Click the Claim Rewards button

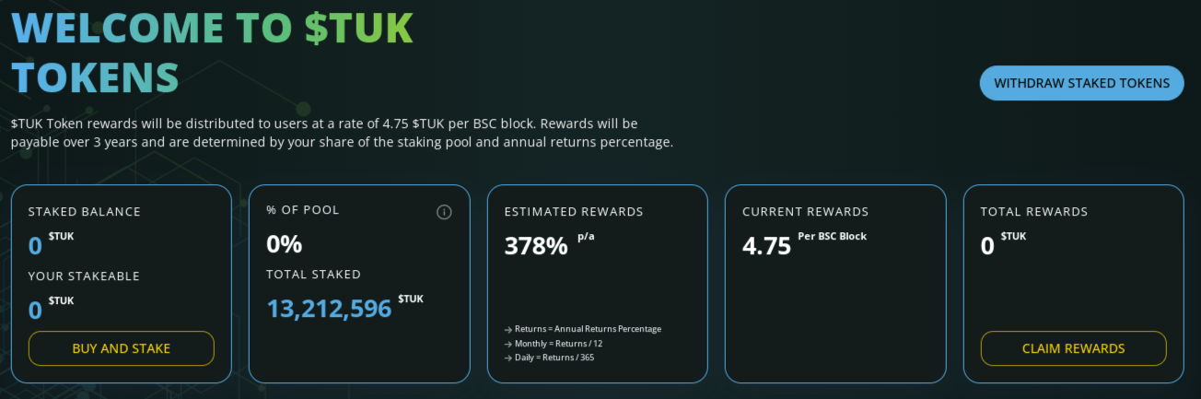(1073, 348)
